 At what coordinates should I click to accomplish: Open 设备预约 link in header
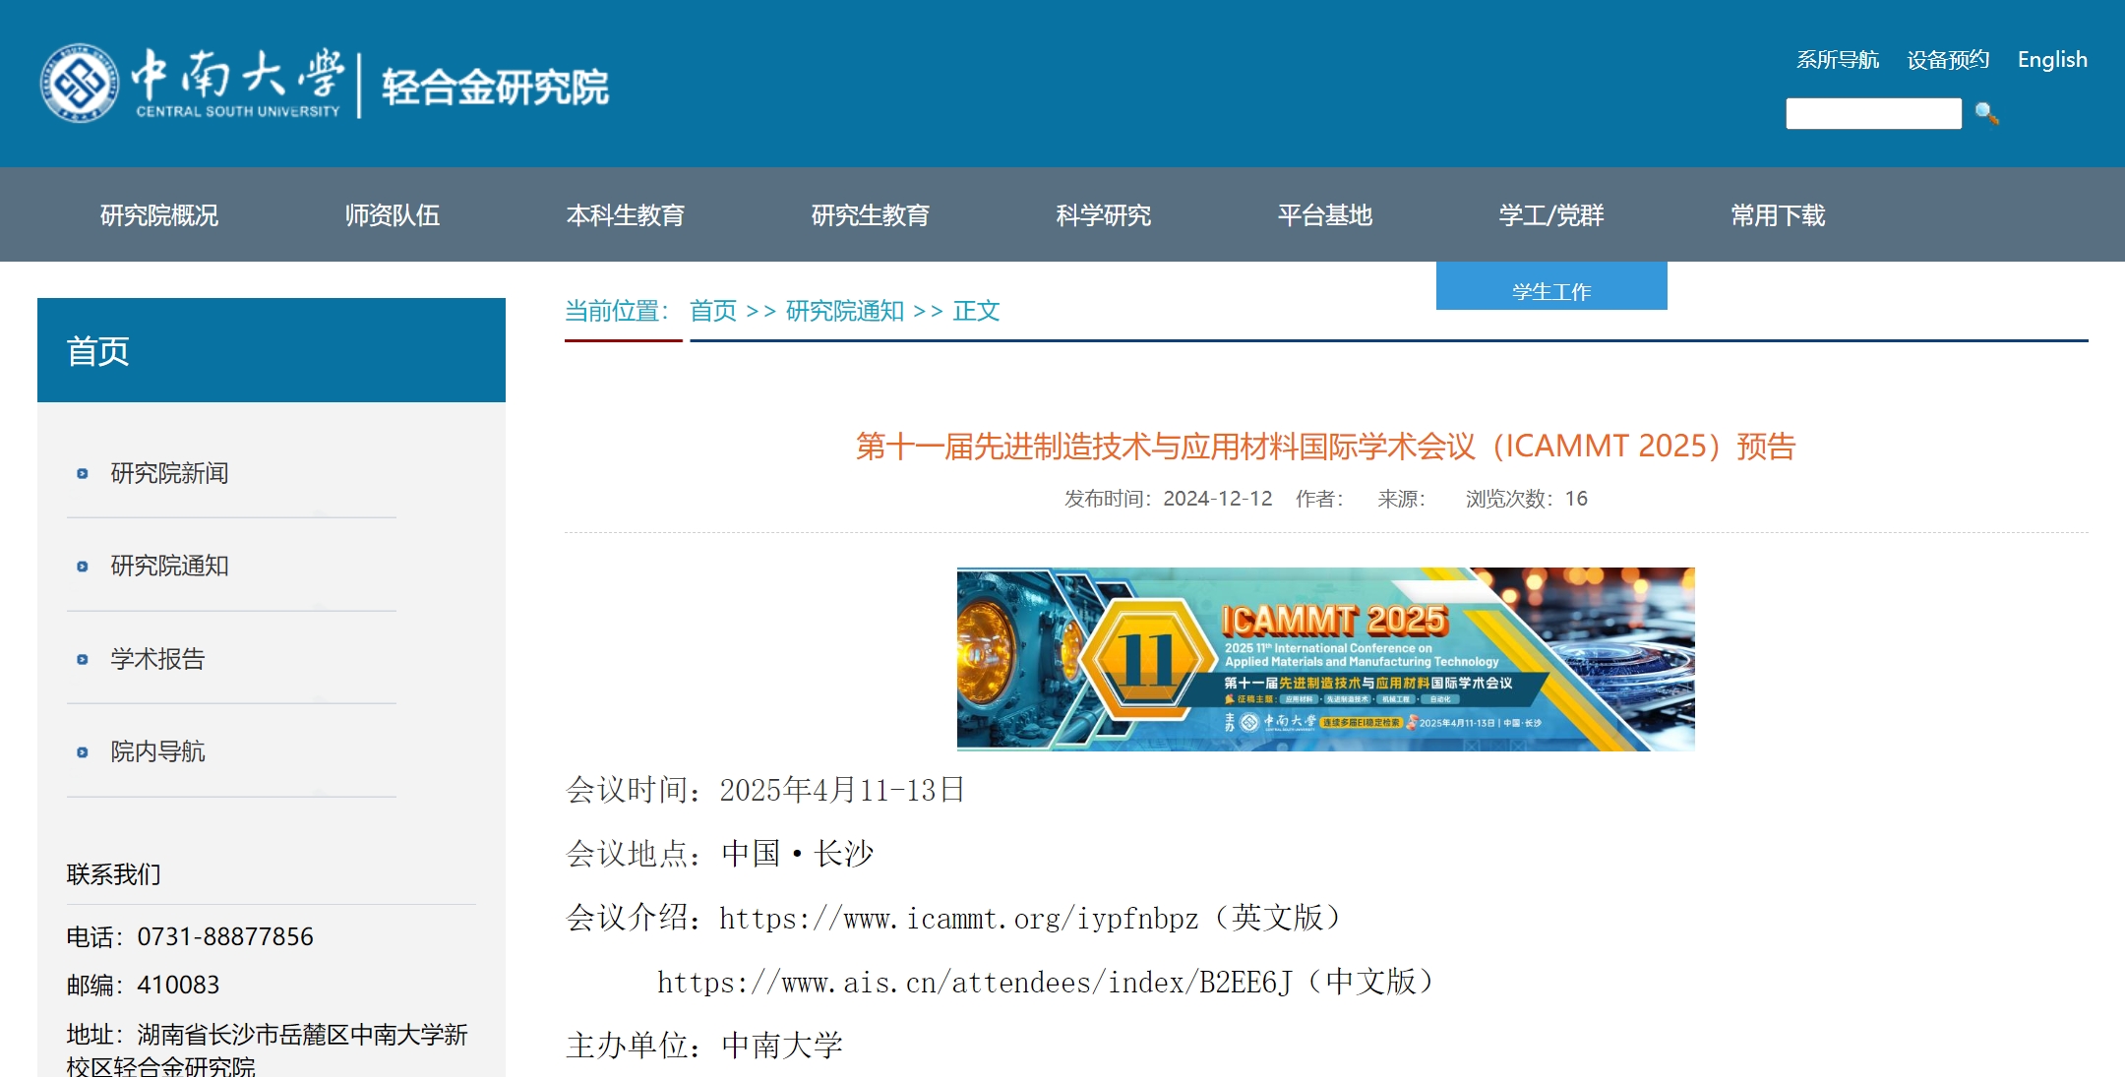coord(1948,60)
